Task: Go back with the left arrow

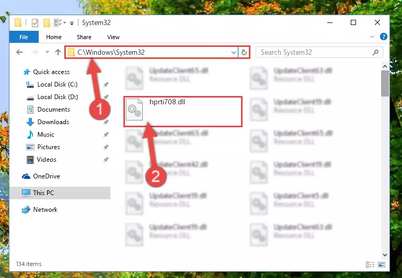Action: pyautogui.click(x=19, y=53)
